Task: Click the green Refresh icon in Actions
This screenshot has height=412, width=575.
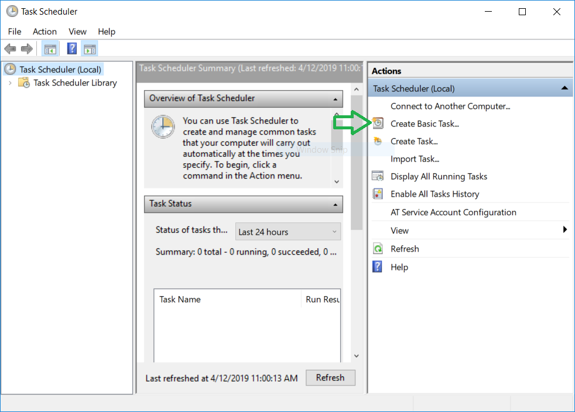Action: (378, 249)
